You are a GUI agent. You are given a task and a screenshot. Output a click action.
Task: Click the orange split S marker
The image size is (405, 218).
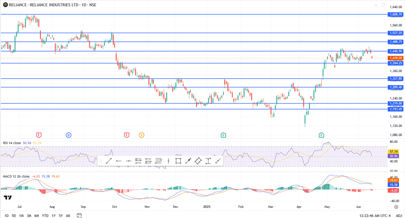point(141,135)
